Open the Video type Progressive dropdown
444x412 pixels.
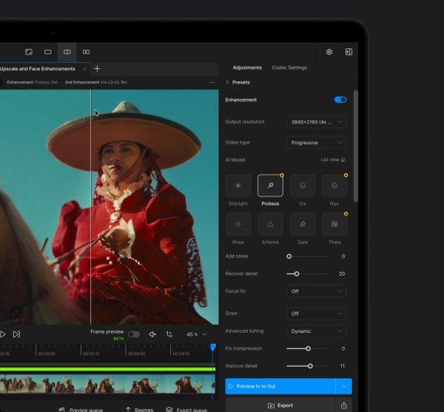316,143
